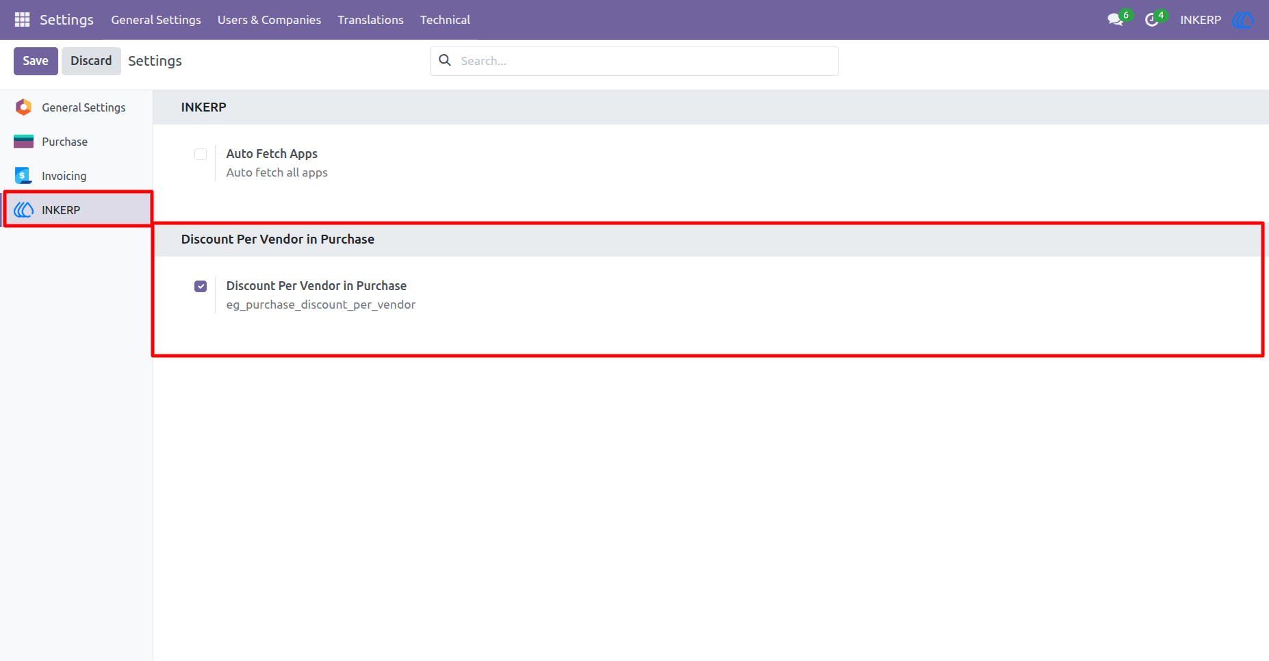Open the activities clock icon
This screenshot has height=661, width=1269.
click(1152, 20)
